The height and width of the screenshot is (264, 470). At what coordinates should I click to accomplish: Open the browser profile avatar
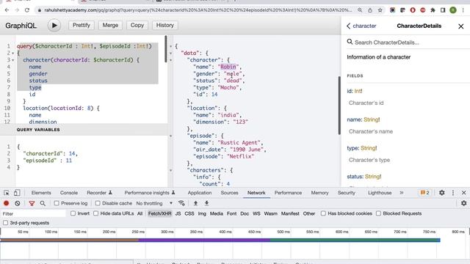point(453,10)
